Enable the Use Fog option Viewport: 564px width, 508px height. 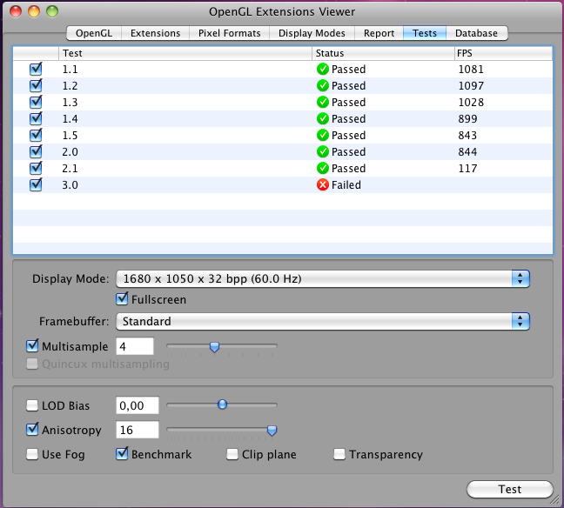[32, 454]
